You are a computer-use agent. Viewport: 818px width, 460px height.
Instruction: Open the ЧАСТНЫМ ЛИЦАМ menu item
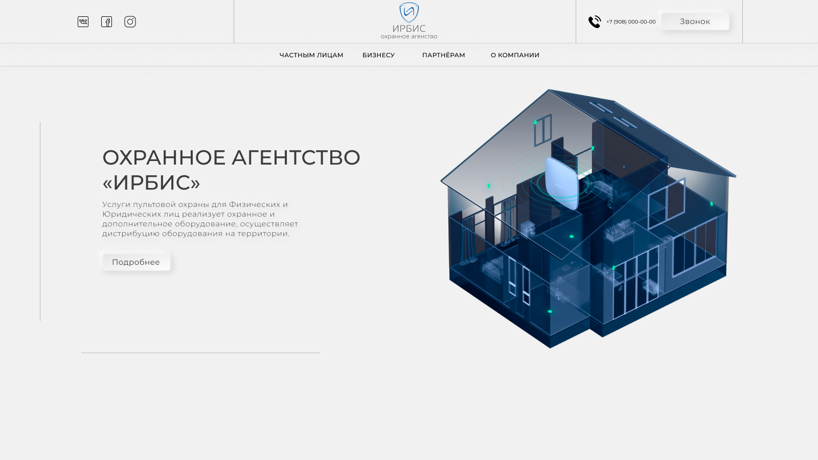311,55
